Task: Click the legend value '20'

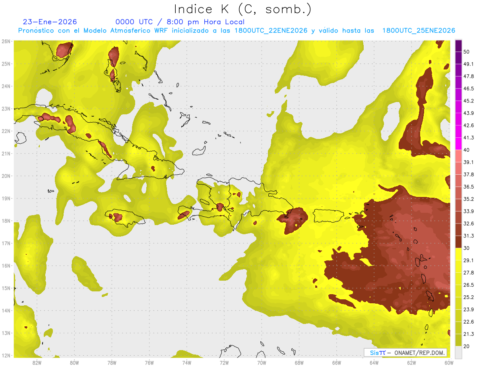Action: pyautogui.click(x=467, y=347)
